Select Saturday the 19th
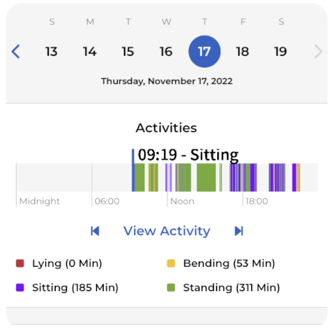This screenshot has height=334, width=334. [x=280, y=51]
